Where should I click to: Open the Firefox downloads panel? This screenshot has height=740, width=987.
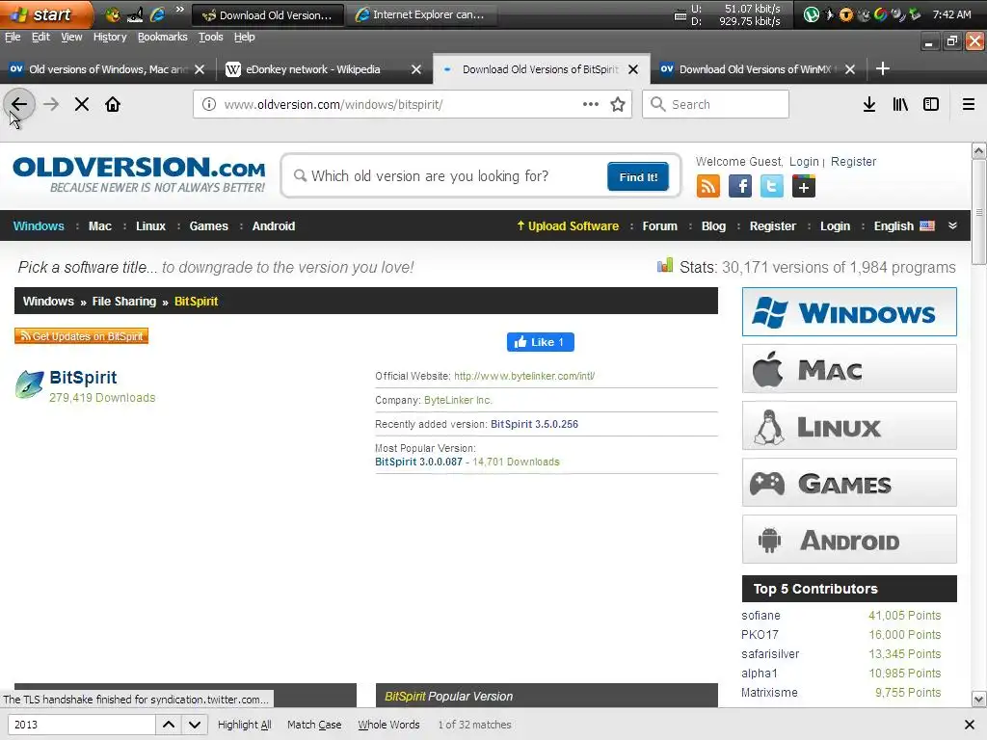coord(868,104)
